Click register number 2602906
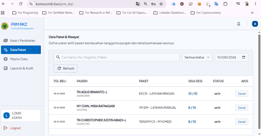 (x=82, y=110)
